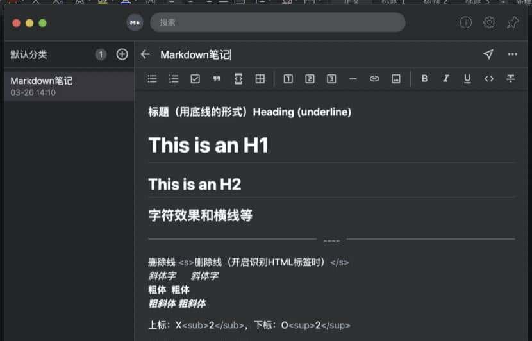Open settings gear icon
Viewport: 532px width, 341px height.
tap(489, 22)
